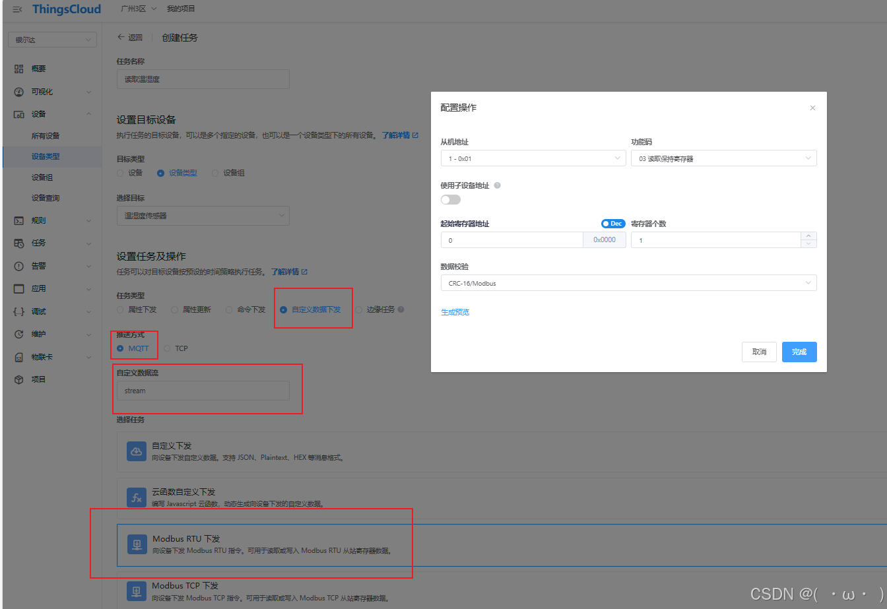
Task: Click the 生成预览 link
Action: (455, 312)
